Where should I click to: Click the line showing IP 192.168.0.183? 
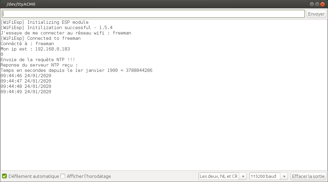(35, 49)
